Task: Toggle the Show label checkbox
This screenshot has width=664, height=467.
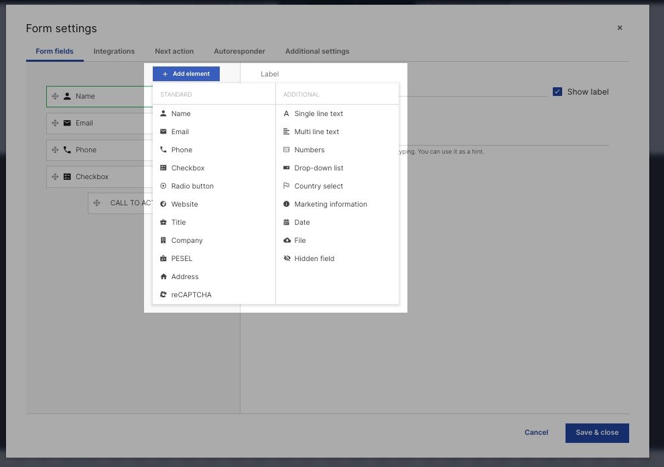Action: tap(557, 91)
